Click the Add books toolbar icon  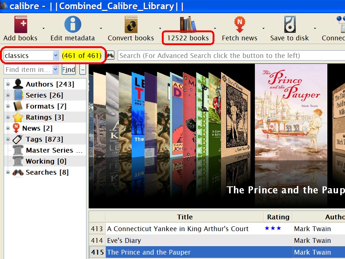[21, 24]
